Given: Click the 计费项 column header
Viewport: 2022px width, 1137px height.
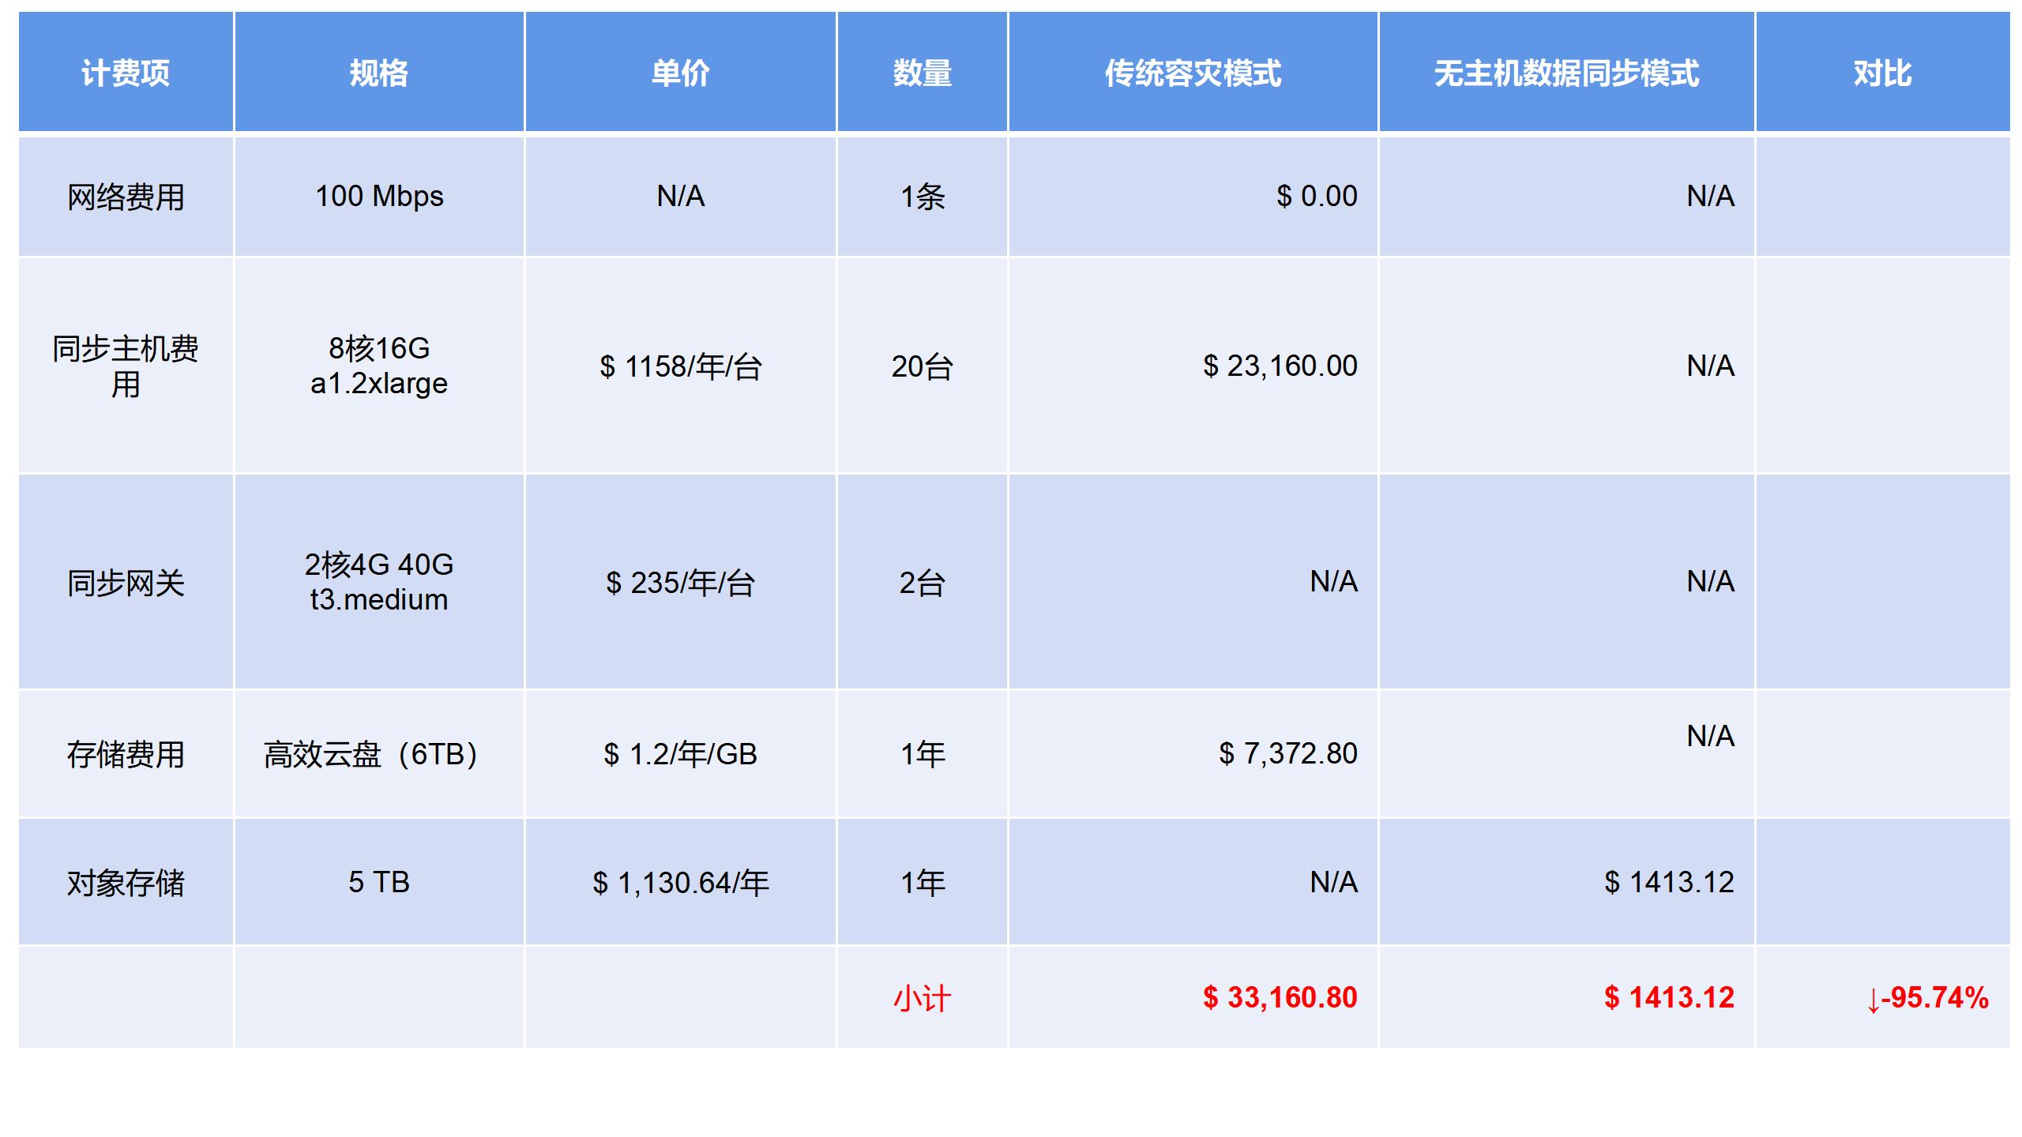Looking at the screenshot, I should [x=126, y=73].
